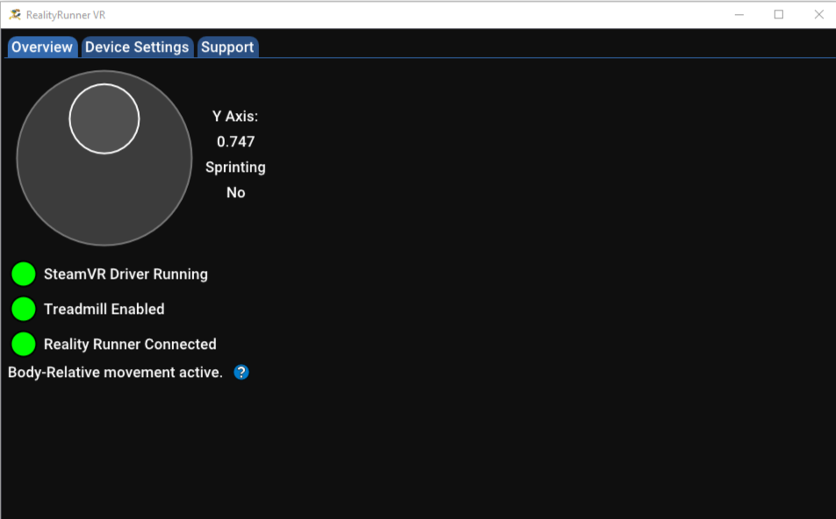836x519 pixels.
Task: Click the 'RealityRunner VR' window title
Action: click(x=66, y=15)
